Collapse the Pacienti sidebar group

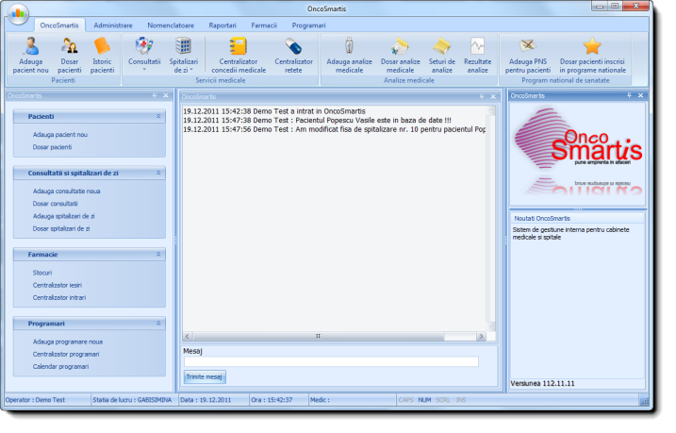[158, 116]
